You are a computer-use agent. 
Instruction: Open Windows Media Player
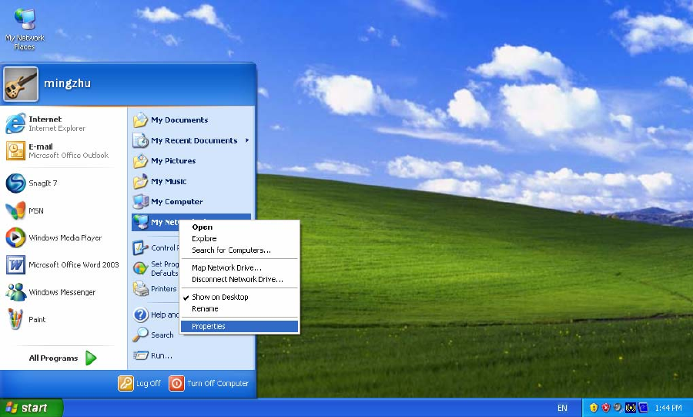[x=65, y=238]
